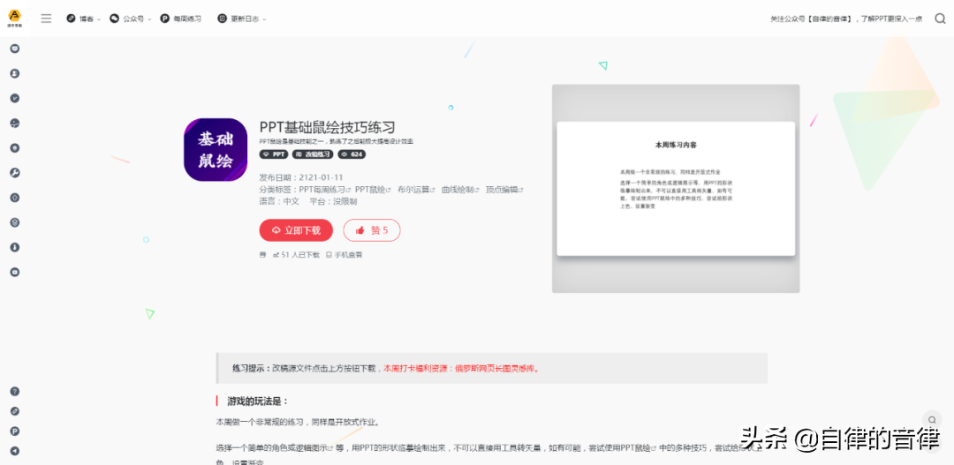Image resolution: width=954 pixels, height=465 pixels.
Task: Click the 624 views badge
Action: 352,154
